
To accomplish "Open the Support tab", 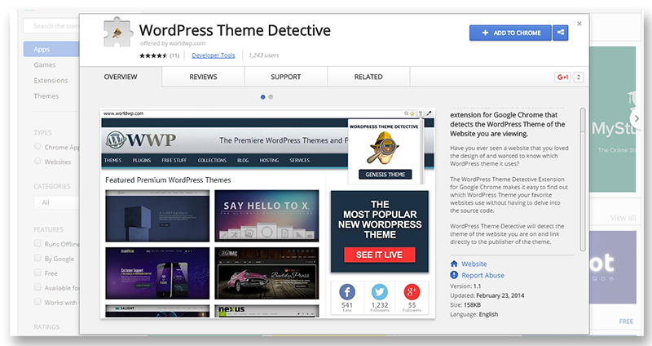I will [286, 77].
